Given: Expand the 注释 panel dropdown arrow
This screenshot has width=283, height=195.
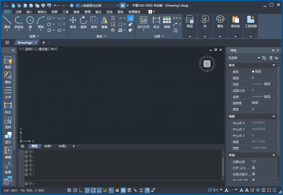Looking at the screenshot, I should point(163,36).
